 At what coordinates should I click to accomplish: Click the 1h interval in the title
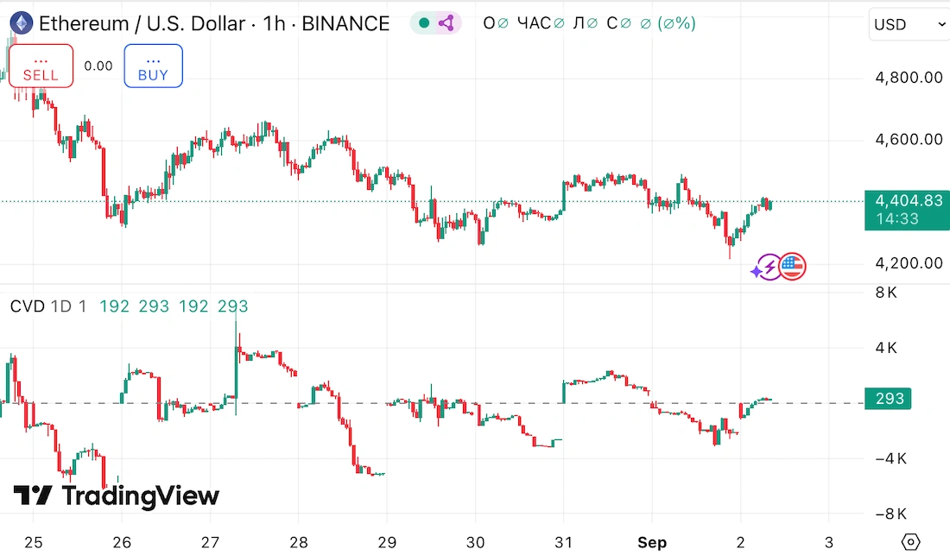pos(275,23)
